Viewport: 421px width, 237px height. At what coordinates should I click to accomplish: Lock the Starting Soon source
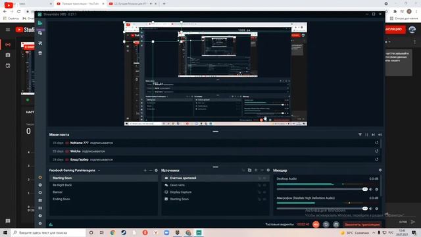click(x=259, y=199)
